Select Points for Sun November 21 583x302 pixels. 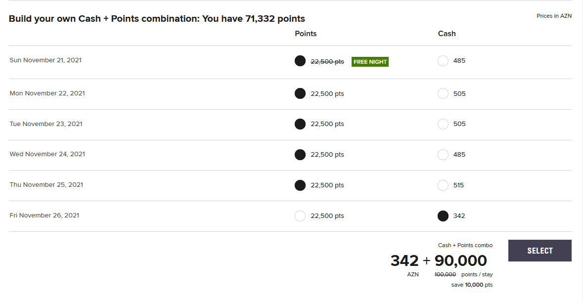pyautogui.click(x=300, y=61)
